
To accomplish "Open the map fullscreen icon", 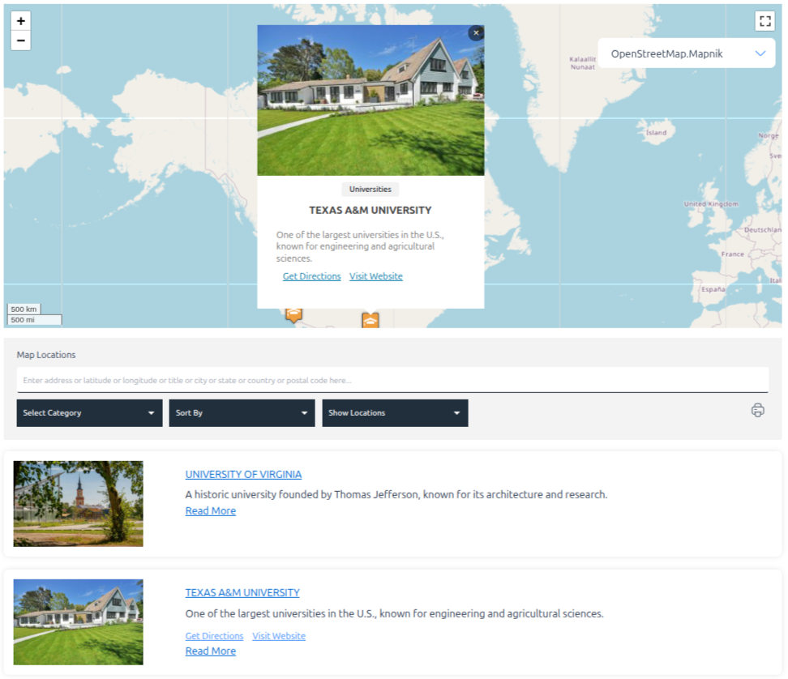I will [x=764, y=21].
